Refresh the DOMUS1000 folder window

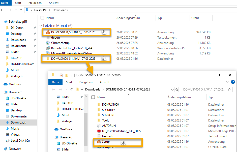177,89
